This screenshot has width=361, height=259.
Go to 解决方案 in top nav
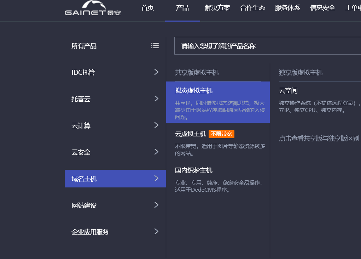tap(217, 8)
